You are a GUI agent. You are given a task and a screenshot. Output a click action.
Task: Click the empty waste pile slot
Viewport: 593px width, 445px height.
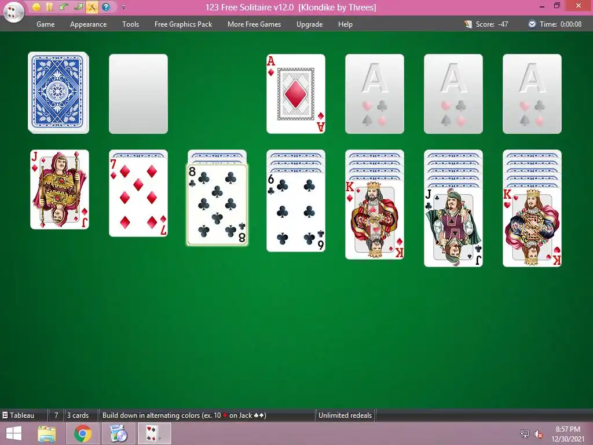pos(138,94)
